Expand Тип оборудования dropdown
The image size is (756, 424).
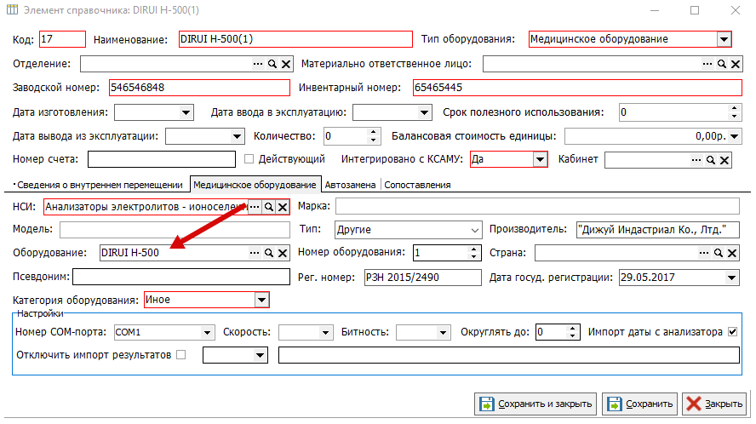coord(724,39)
